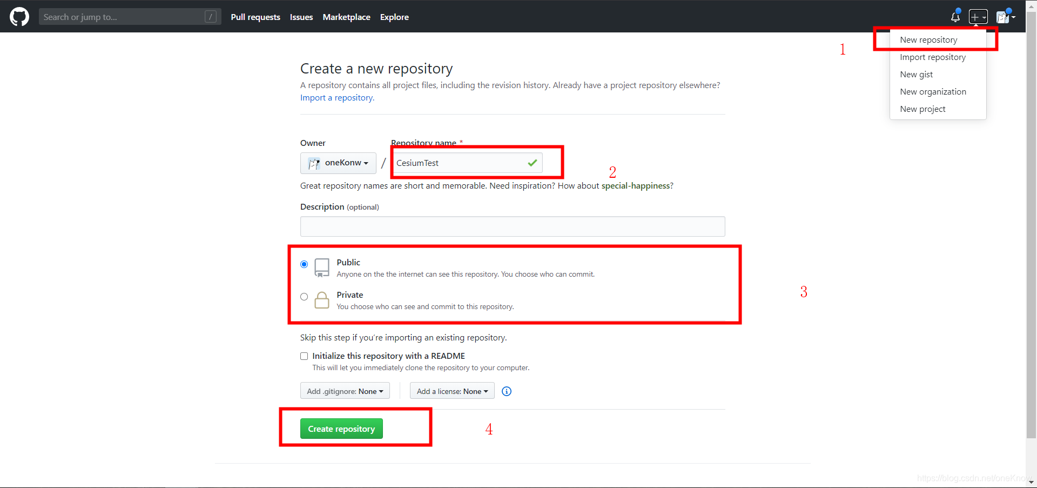Click the private repository lock icon
This screenshot has width=1037, height=488.
click(322, 300)
